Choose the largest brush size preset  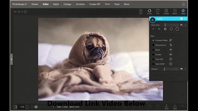click(177, 29)
